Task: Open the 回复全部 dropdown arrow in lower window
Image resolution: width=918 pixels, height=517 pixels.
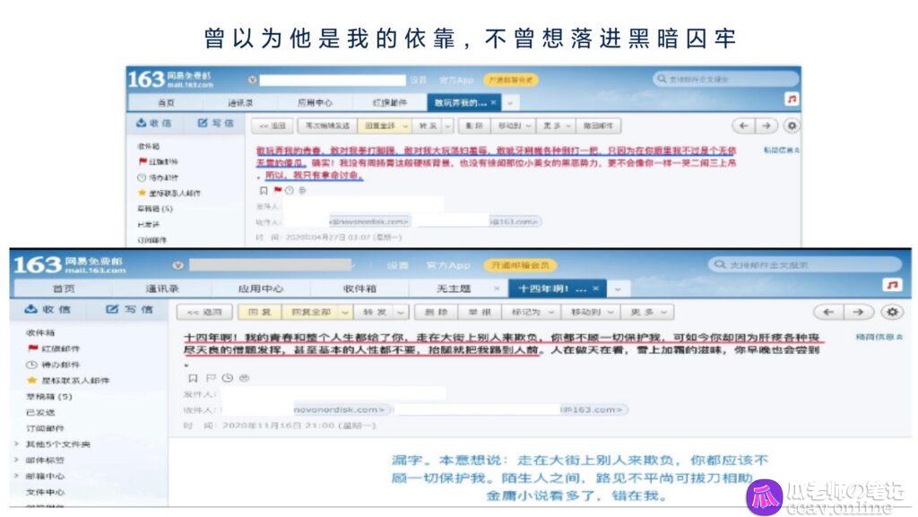Action: 345,313
